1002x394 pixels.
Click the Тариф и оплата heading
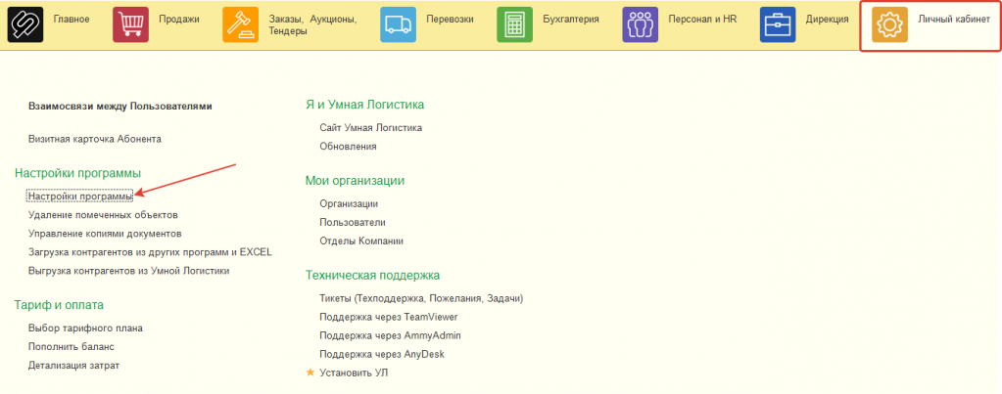point(59,305)
